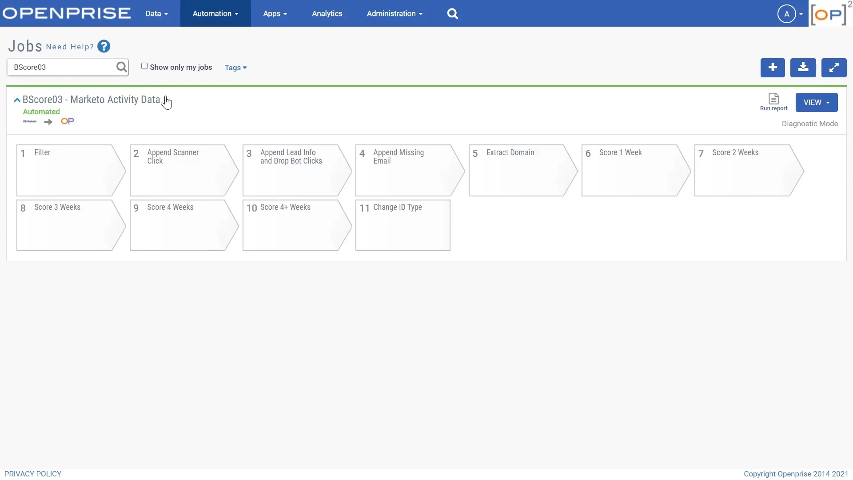
Task: Open the VIEW dropdown button
Action: pos(816,103)
